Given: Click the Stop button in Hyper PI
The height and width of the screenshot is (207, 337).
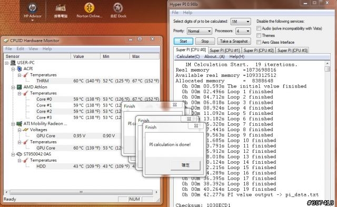Looking at the screenshot, I should point(205,41).
